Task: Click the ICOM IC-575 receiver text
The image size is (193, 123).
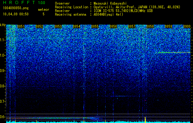Action: 123,11
